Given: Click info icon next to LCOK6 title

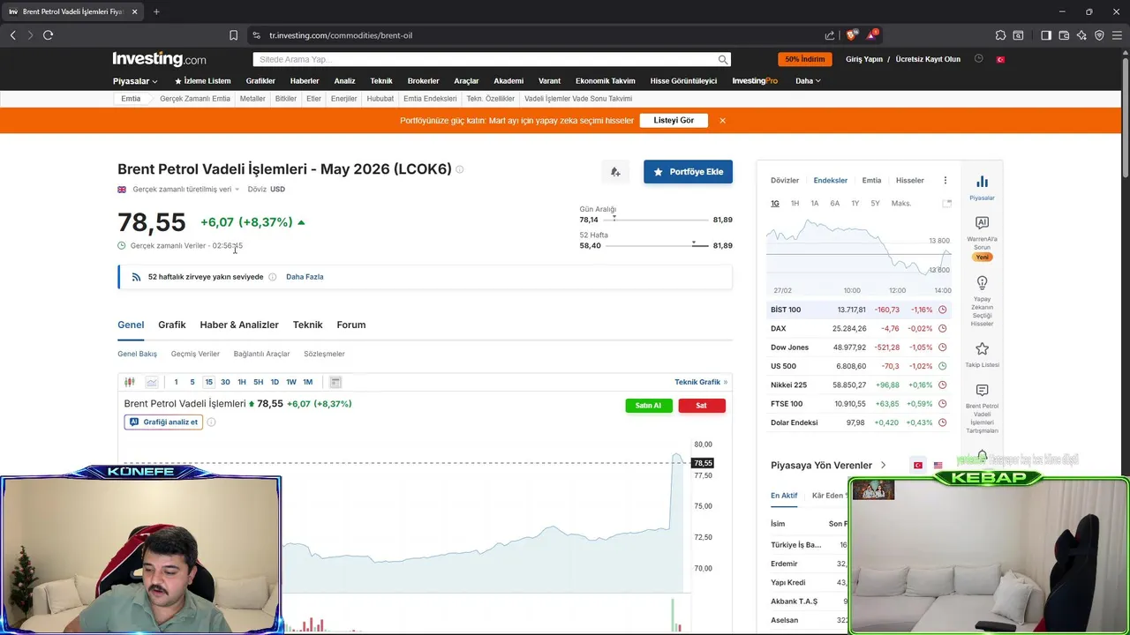Looking at the screenshot, I should tap(459, 169).
